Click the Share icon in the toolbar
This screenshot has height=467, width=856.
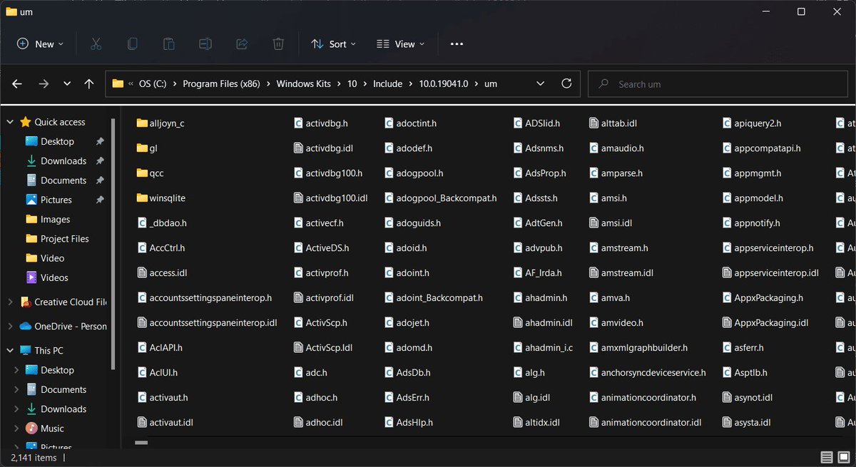click(242, 43)
